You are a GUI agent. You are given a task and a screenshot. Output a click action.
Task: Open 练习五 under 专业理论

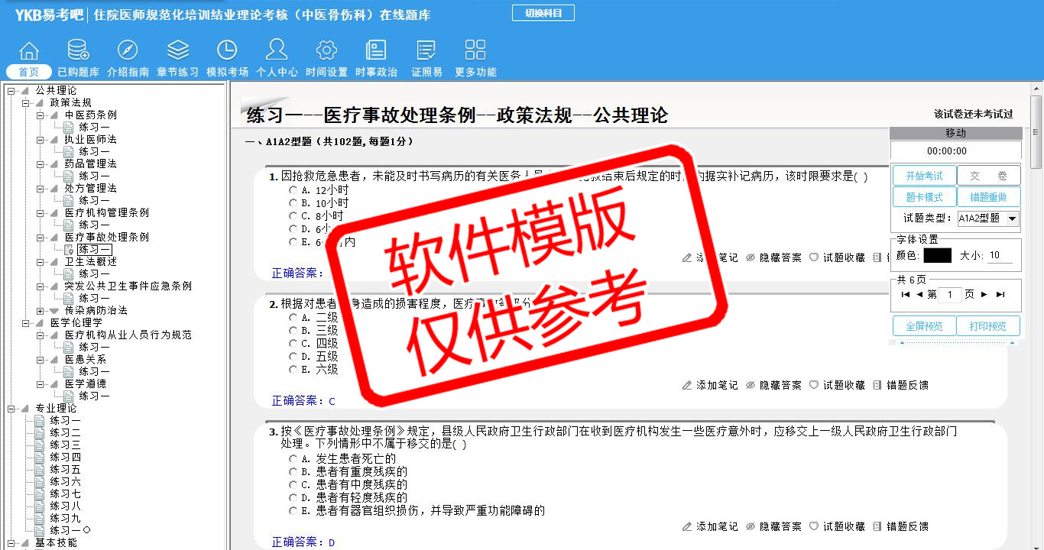(65, 470)
